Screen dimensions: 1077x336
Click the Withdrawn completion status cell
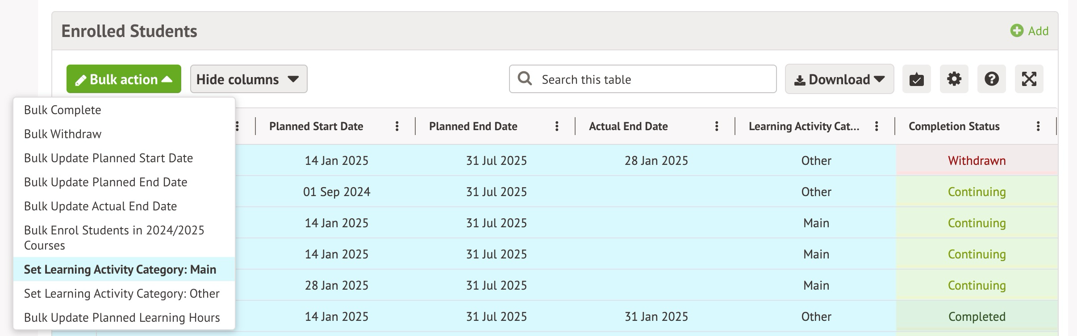977,160
